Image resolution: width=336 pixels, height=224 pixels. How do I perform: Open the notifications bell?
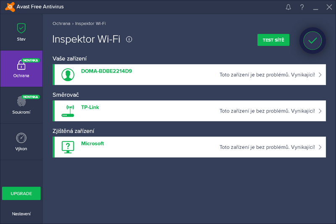pyautogui.click(x=289, y=7)
